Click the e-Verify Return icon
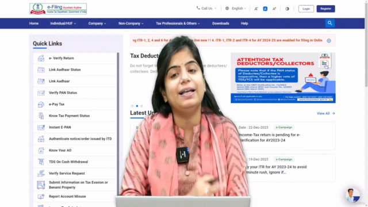 point(41,58)
